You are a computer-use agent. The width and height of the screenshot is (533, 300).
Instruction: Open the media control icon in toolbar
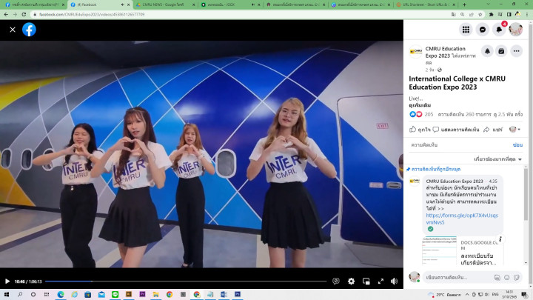coord(500,15)
